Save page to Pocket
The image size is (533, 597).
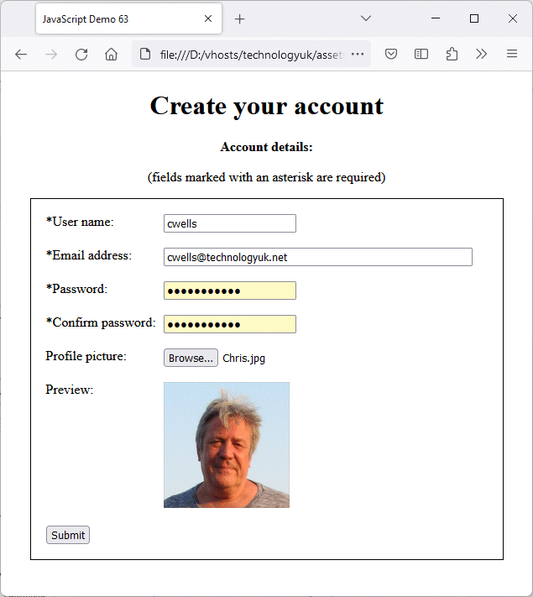[391, 54]
